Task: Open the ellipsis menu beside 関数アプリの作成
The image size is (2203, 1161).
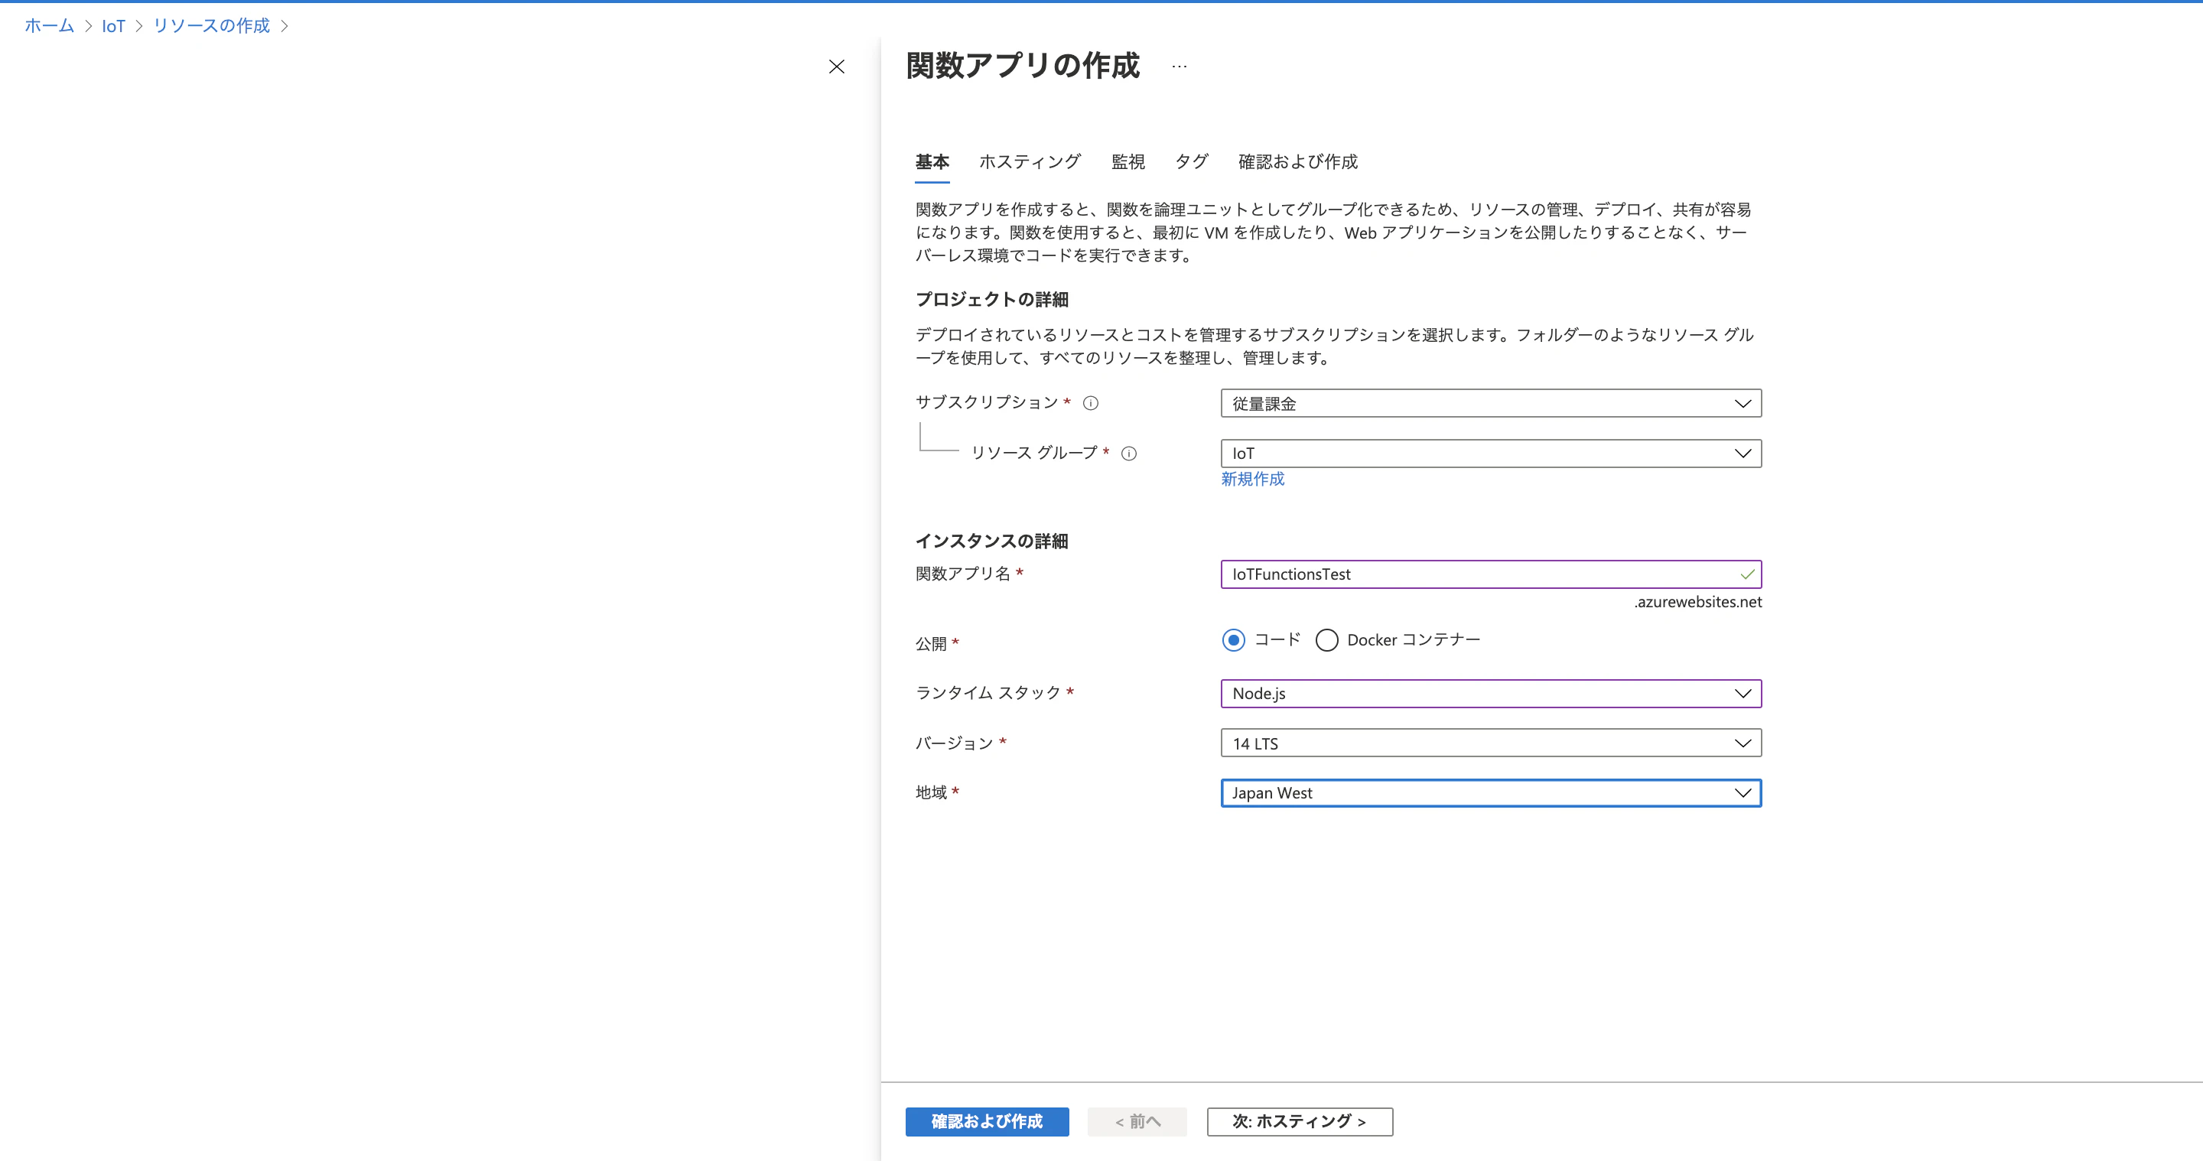Action: [x=1180, y=67]
